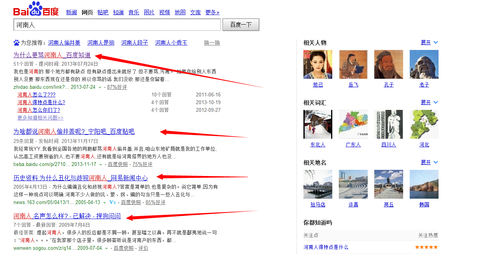Click the 四川人 thumbnail image
Image resolution: width=484 pixels, height=254 pixels.
(389, 125)
